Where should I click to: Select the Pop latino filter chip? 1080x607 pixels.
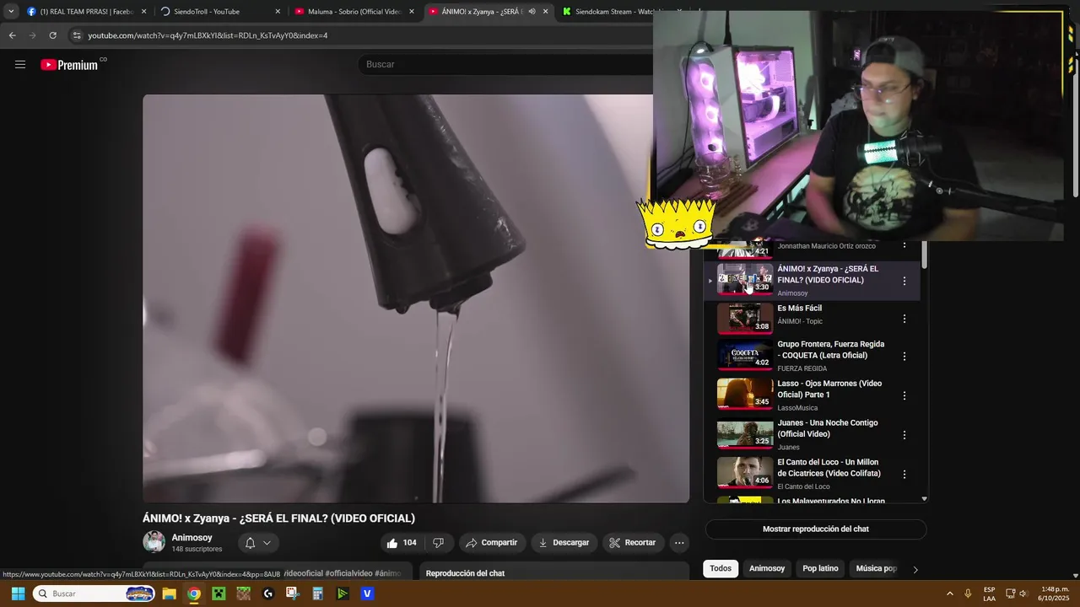[820, 568]
